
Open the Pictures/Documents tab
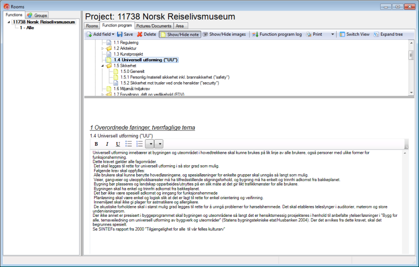click(x=154, y=26)
